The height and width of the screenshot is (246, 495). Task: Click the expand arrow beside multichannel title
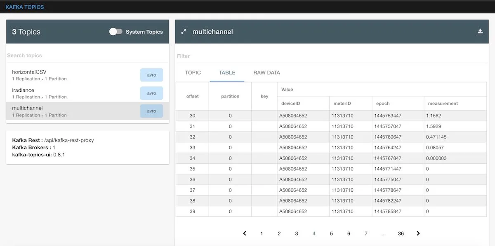(183, 31)
